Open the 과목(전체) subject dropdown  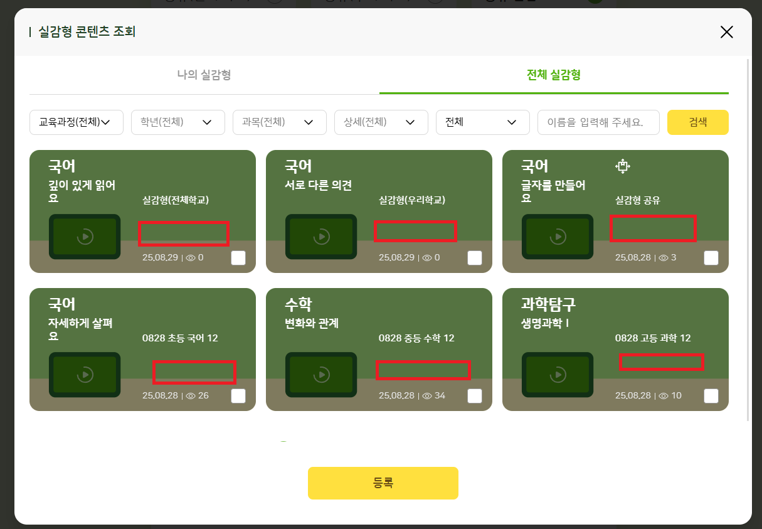tap(280, 122)
